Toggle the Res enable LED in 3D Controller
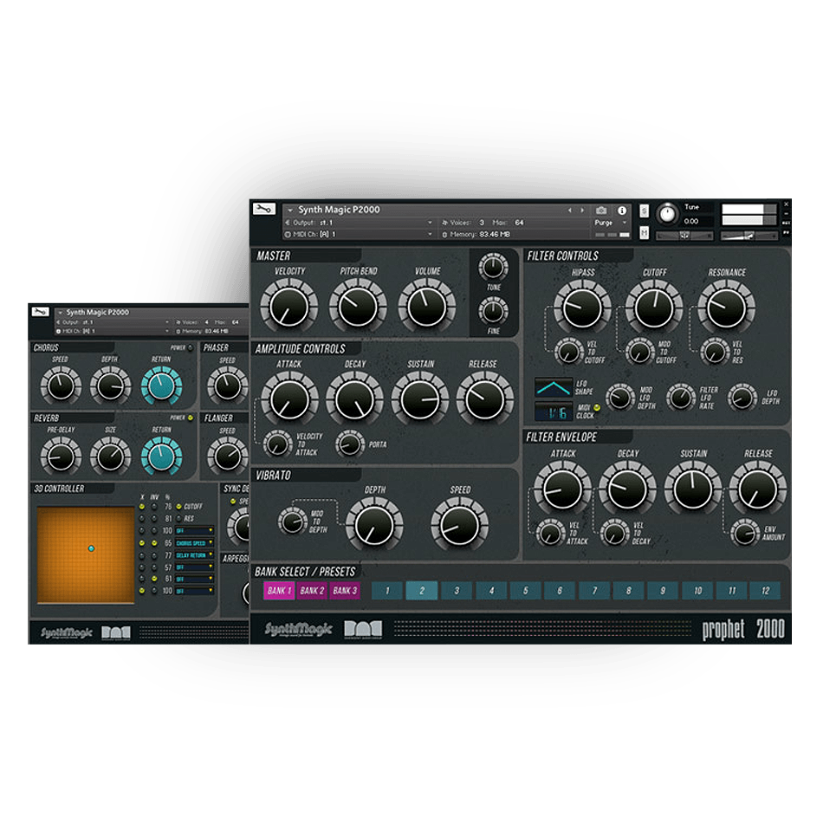The width and height of the screenshot is (823, 823). 179,519
